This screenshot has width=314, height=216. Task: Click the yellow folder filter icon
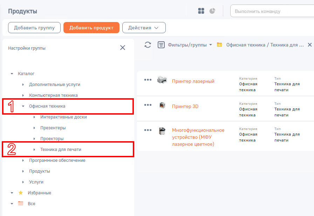pos(219,45)
